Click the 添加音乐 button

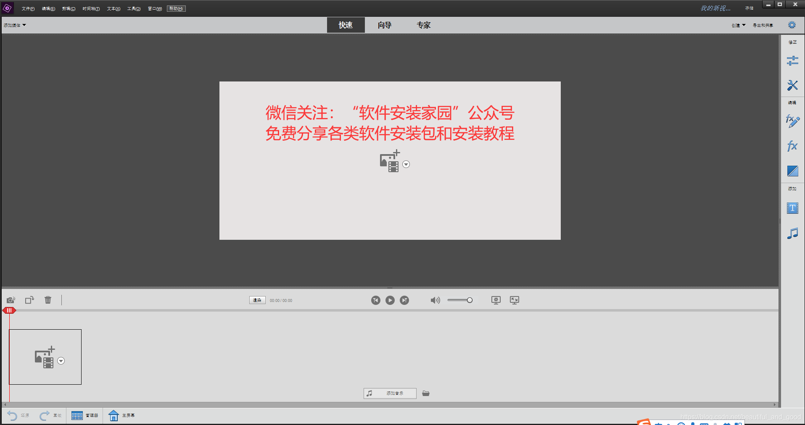point(390,394)
